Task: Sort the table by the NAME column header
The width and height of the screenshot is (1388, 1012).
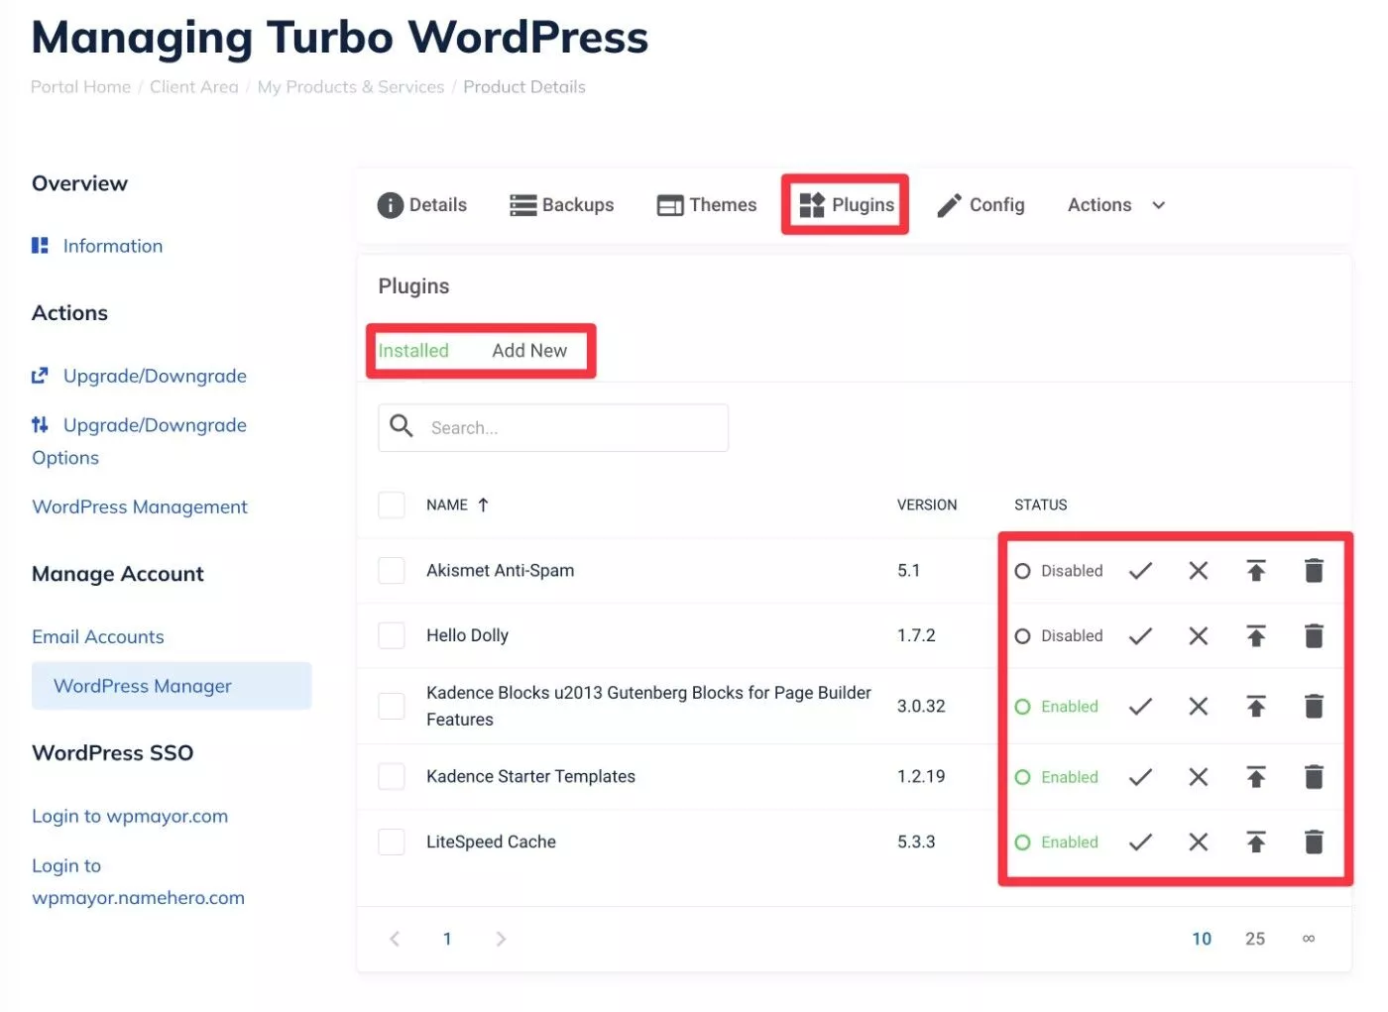Action: pos(447,506)
